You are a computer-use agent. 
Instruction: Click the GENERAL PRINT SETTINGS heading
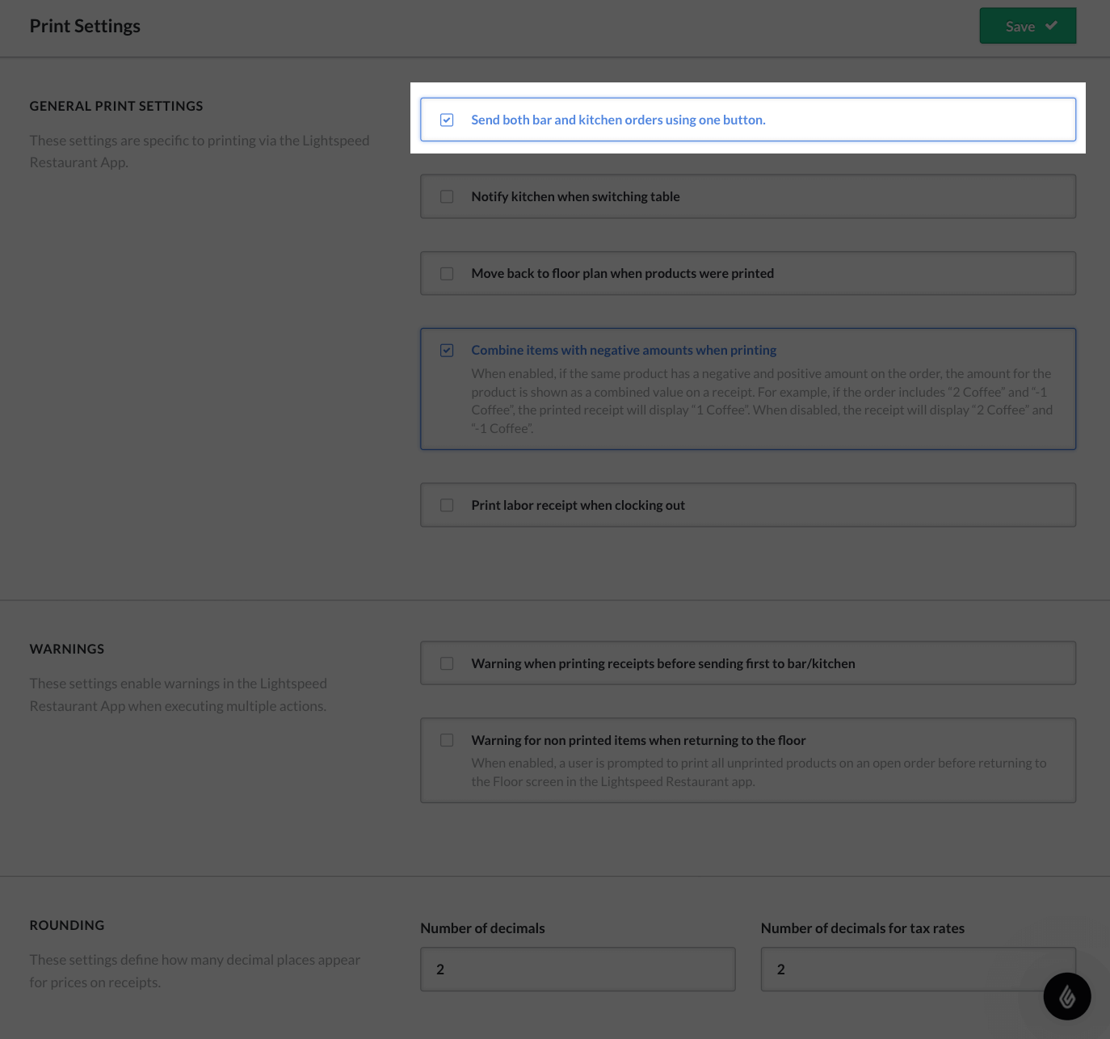[x=116, y=106]
